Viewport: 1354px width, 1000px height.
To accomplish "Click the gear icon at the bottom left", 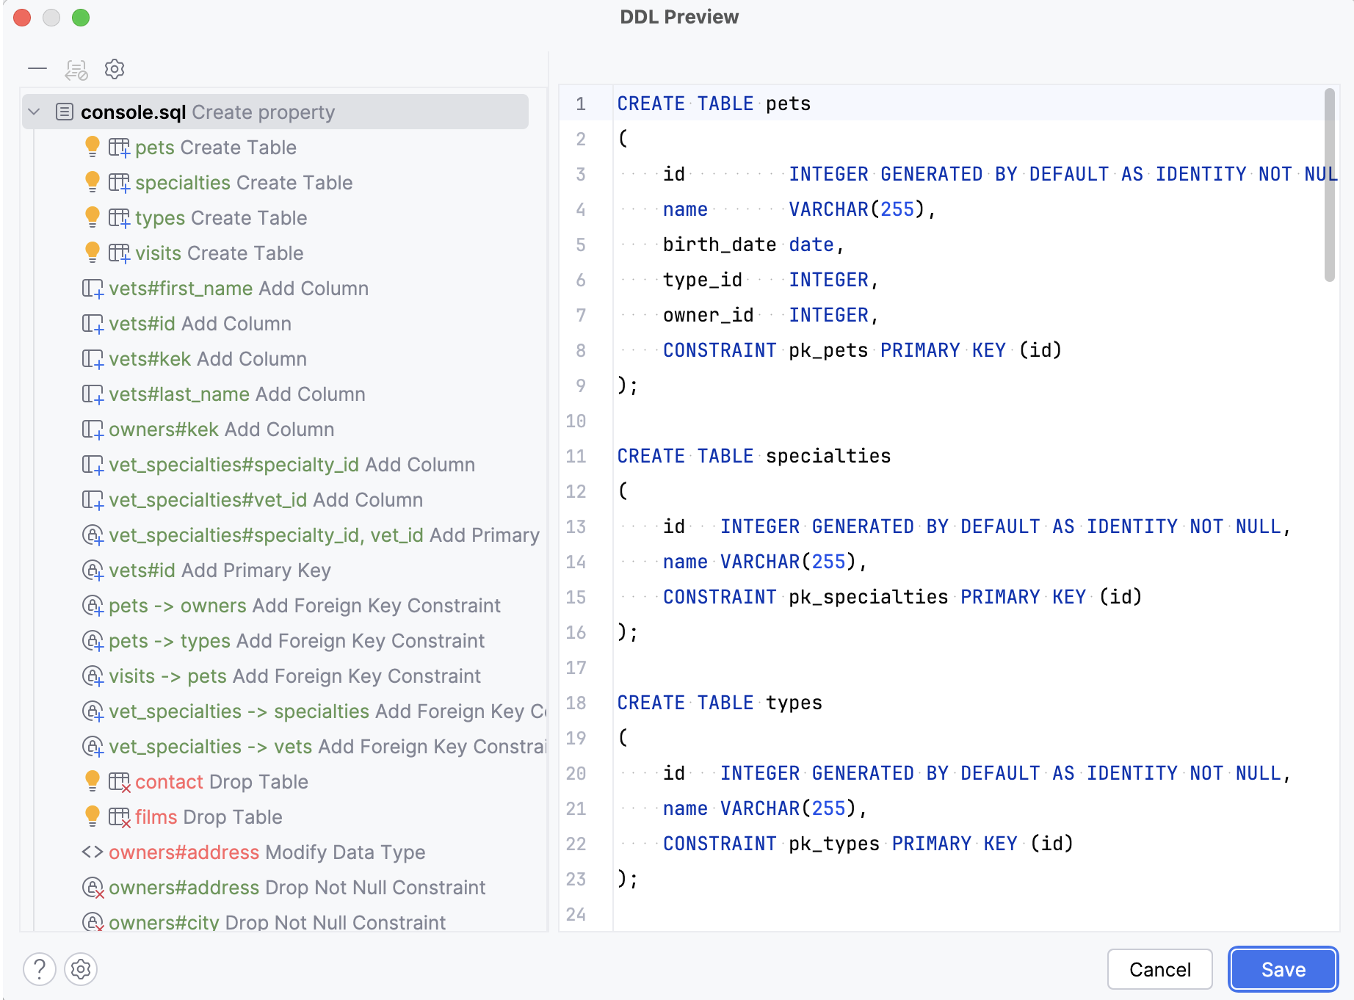I will (x=81, y=969).
